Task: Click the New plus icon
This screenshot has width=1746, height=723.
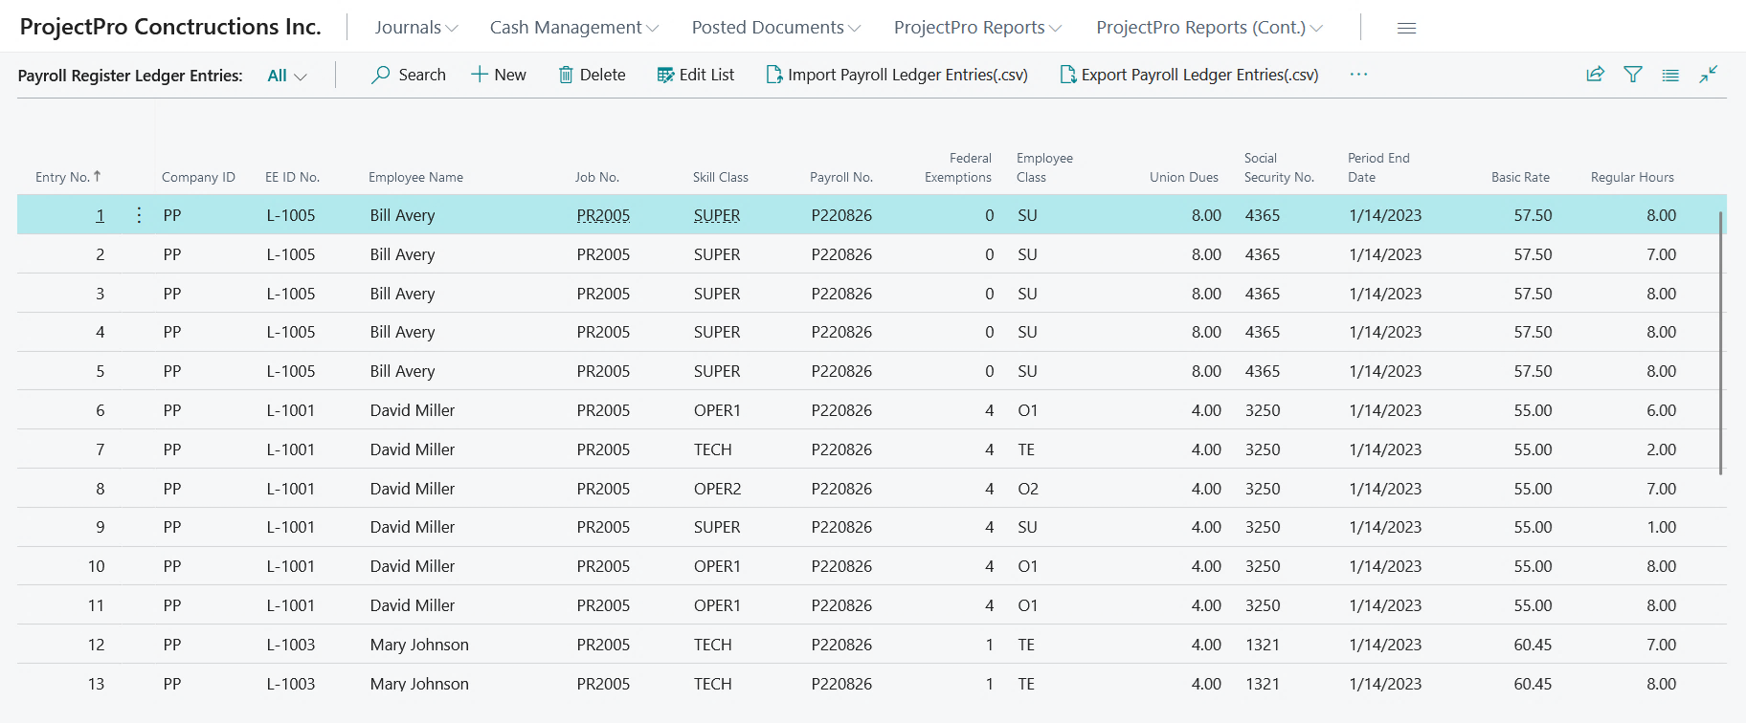Action: click(x=480, y=75)
